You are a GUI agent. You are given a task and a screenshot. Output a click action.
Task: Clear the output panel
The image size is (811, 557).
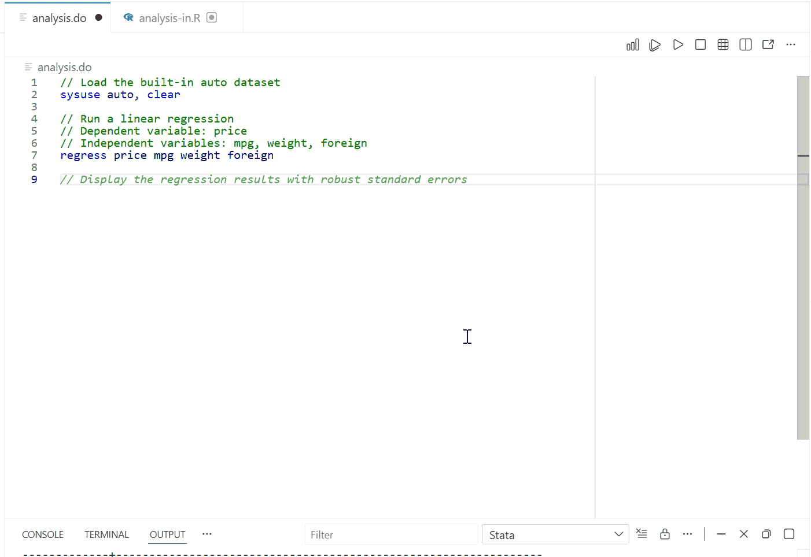pyautogui.click(x=642, y=534)
